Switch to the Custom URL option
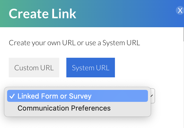This screenshot has width=184, height=128. pyautogui.click(x=34, y=68)
